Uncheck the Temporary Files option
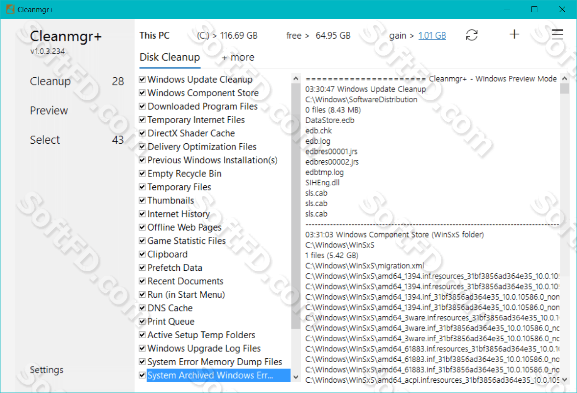Viewport: 577px width, 393px height. pyautogui.click(x=143, y=187)
